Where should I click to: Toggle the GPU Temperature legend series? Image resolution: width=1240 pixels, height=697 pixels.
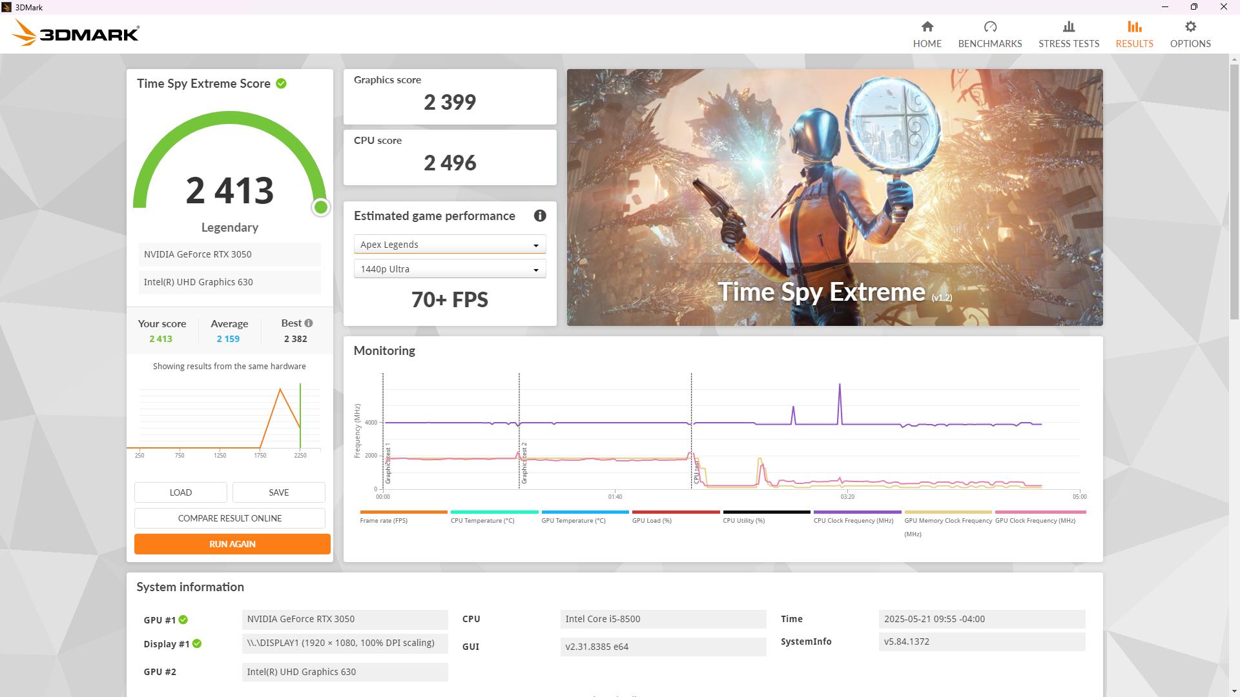point(573,520)
